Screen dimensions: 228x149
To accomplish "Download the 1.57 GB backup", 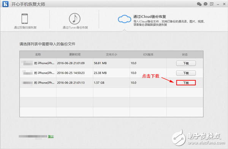I will [x=186, y=83].
